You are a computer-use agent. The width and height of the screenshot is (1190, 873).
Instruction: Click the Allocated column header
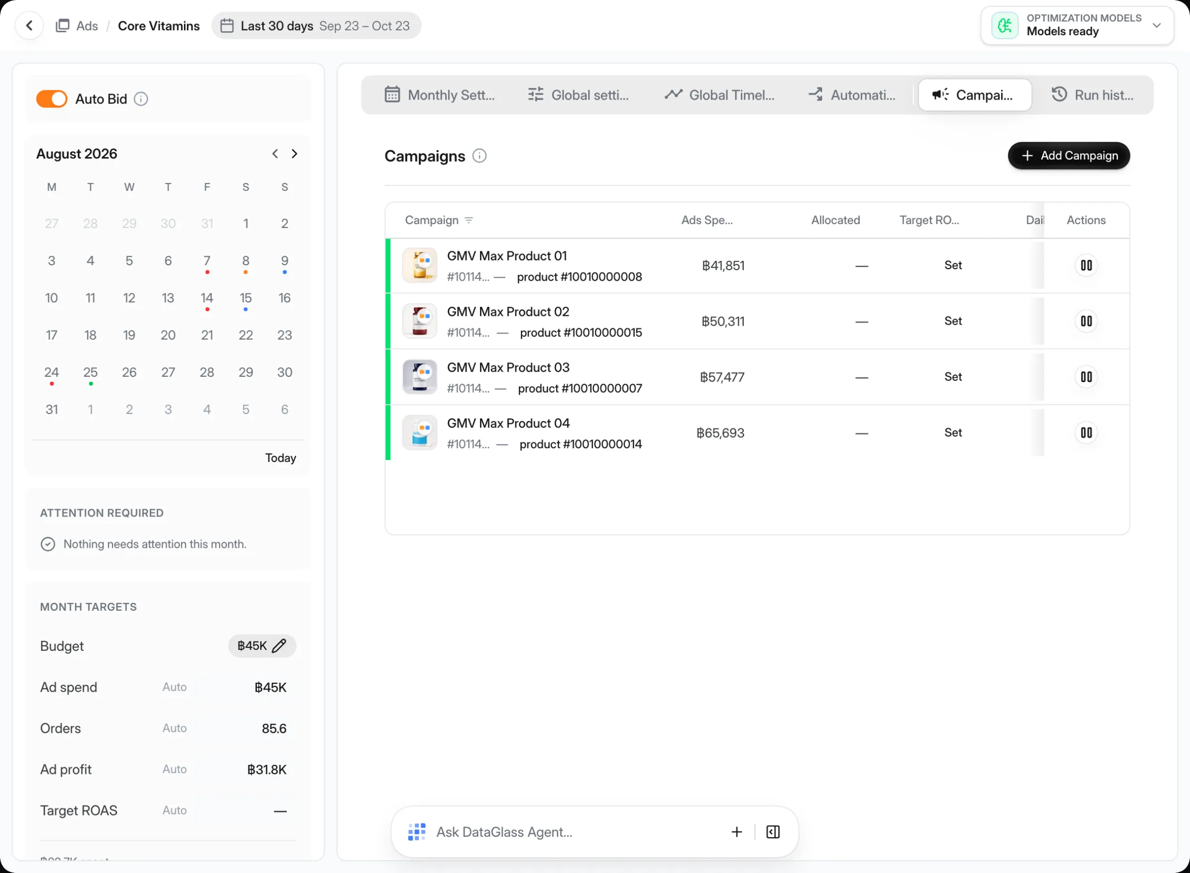click(835, 221)
